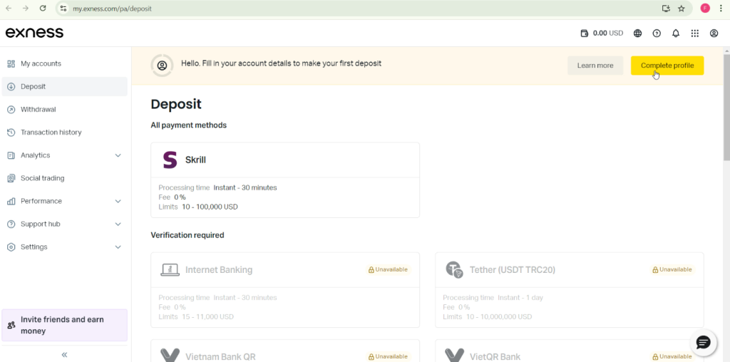The width and height of the screenshot is (730, 362).
Task: Click the 0.00 USD balance text
Action: (x=608, y=33)
